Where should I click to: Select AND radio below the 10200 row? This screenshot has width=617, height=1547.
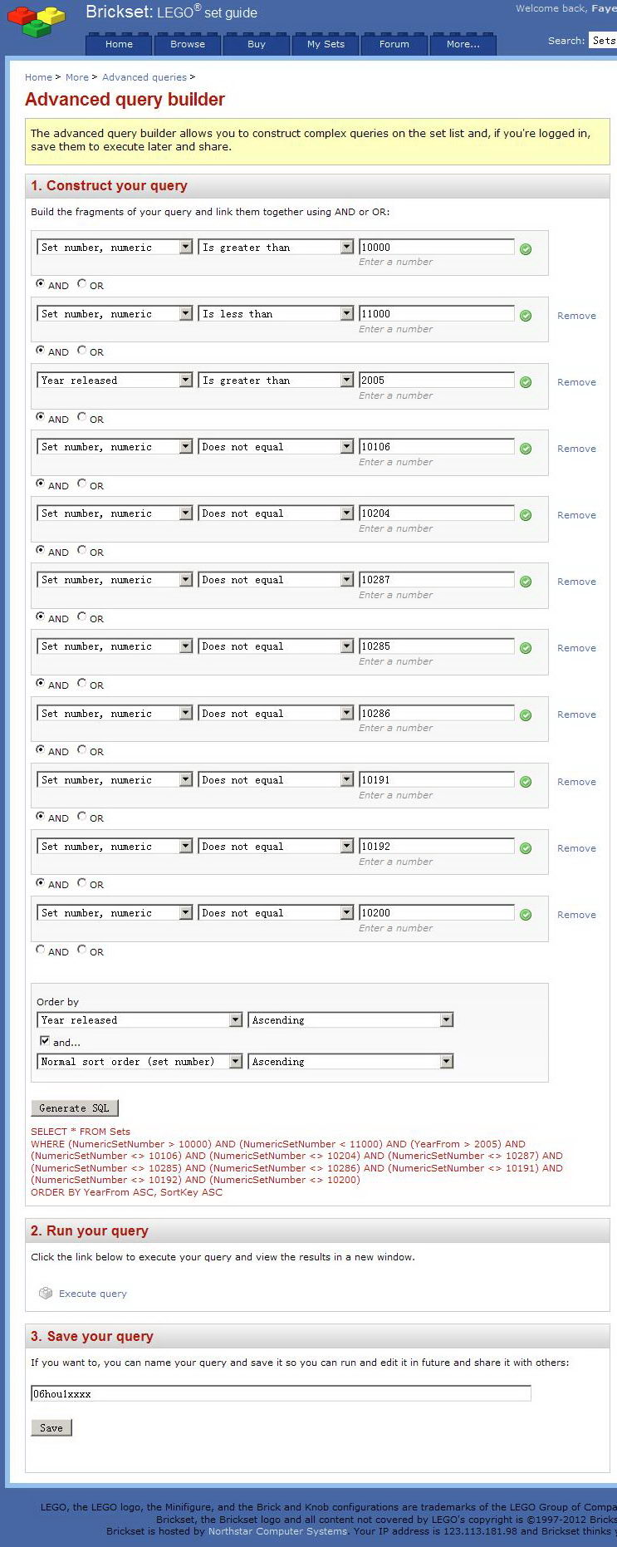pyautogui.click(x=40, y=950)
